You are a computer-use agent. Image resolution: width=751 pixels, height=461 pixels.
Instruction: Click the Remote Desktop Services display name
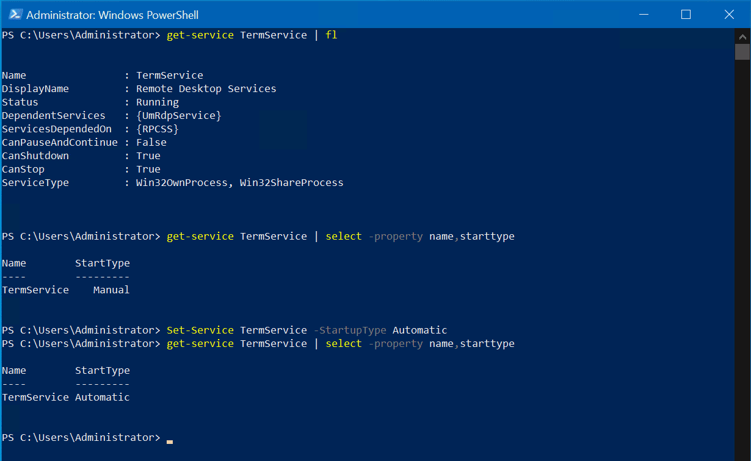(x=206, y=88)
